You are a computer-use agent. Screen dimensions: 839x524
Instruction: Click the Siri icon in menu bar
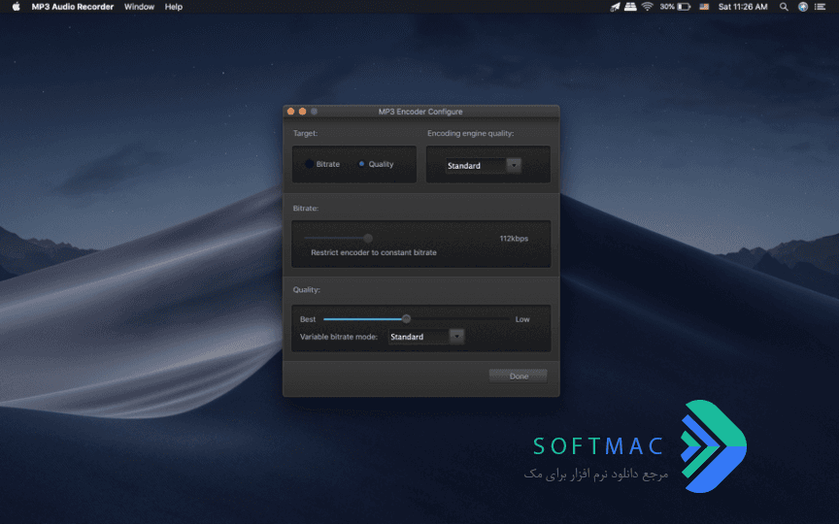tap(803, 7)
